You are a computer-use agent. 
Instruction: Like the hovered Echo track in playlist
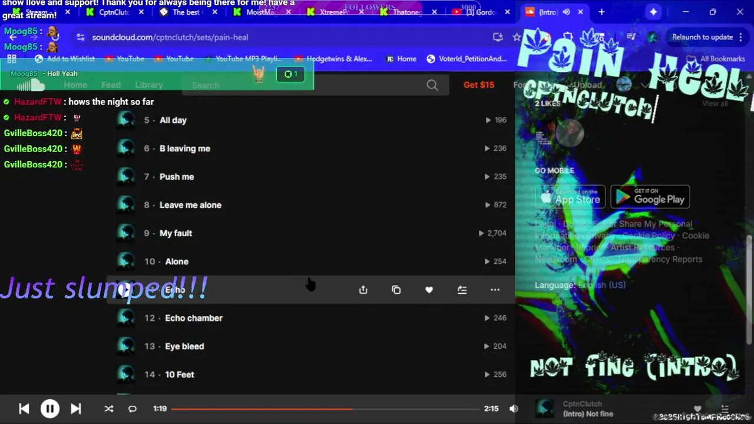[429, 290]
